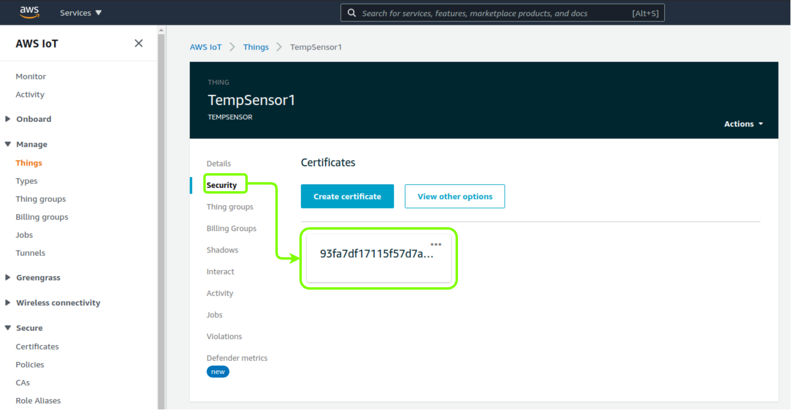Go to AWS IoT breadcrumb link
Screen dimensions: 791x410
(205, 47)
